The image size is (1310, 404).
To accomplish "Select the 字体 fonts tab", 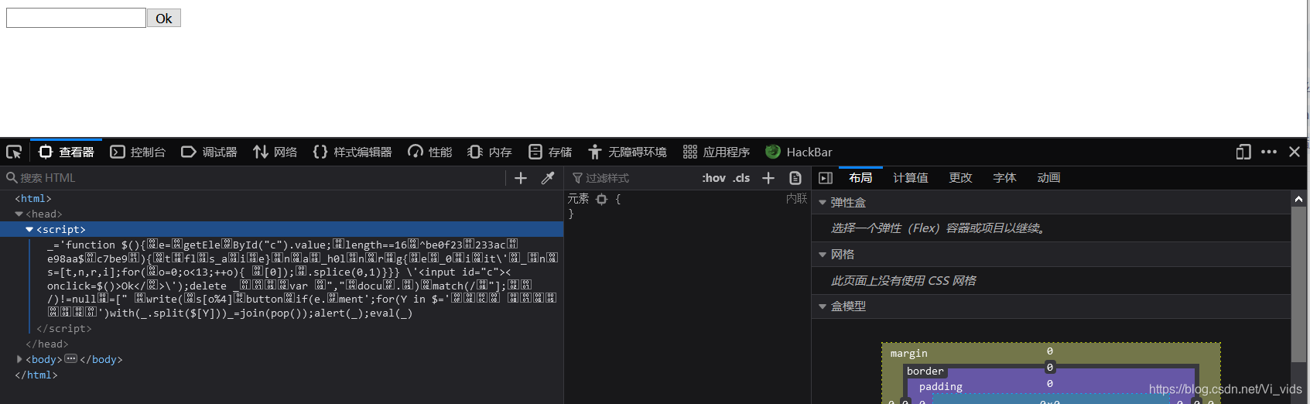I will click(x=1004, y=178).
